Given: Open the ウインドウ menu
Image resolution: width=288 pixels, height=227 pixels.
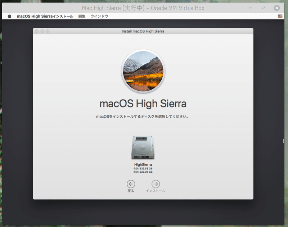Looking at the screenshot, I should (99, 16).
